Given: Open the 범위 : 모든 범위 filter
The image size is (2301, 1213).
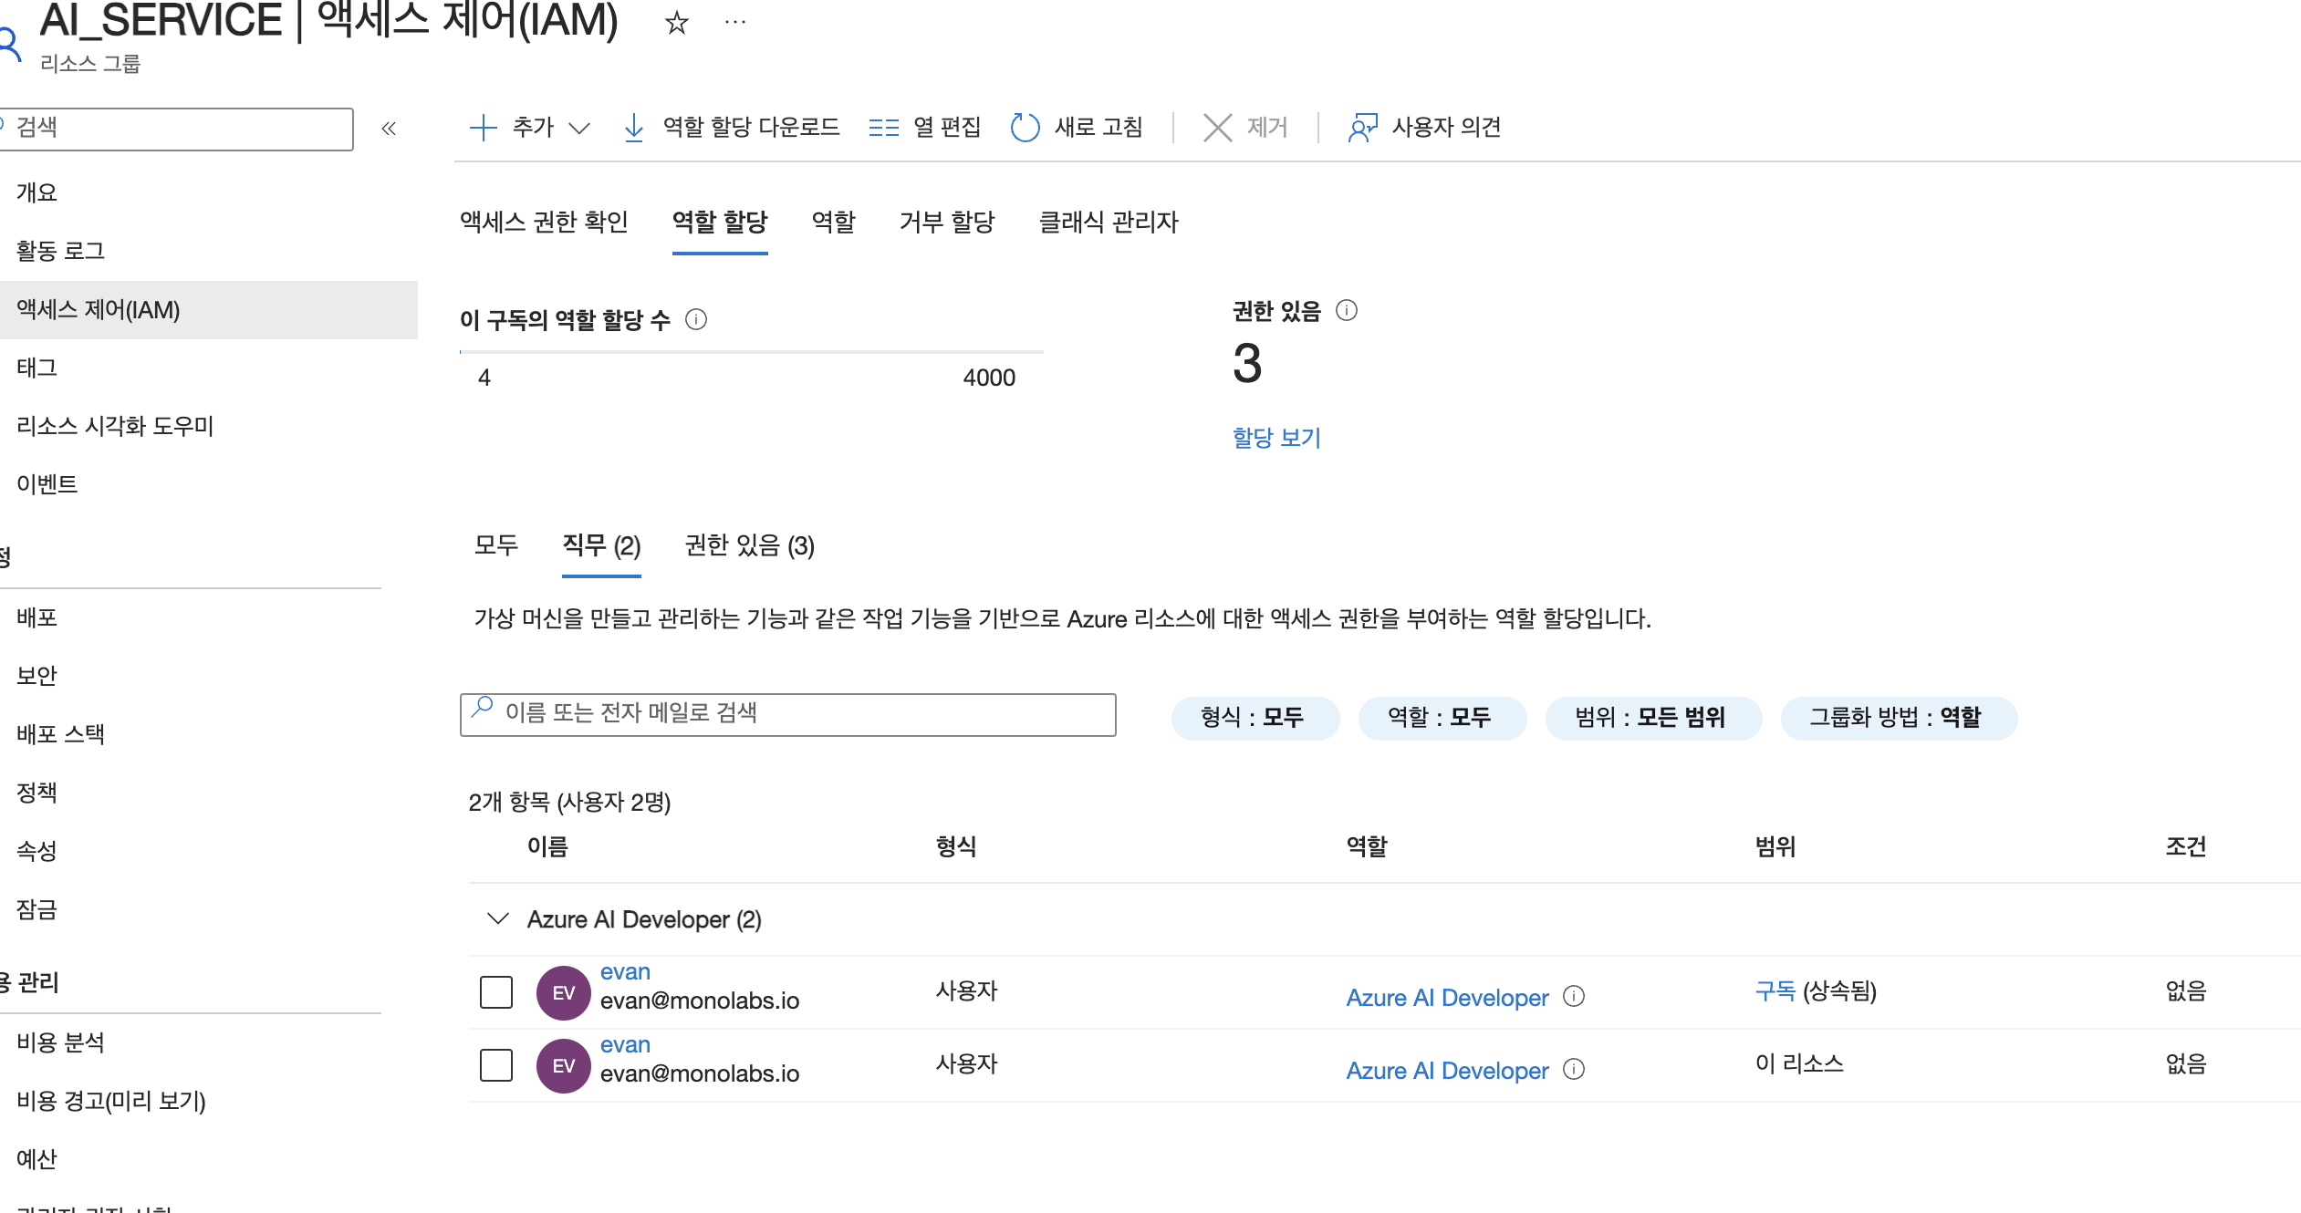Looking at the screenshot, I should (x=1651, y=718).
